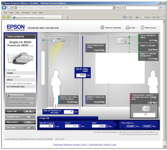Click the Distance from wall to front of projector box
The width and height of the screenshot is (167, 150).
[x=68, y=100]
